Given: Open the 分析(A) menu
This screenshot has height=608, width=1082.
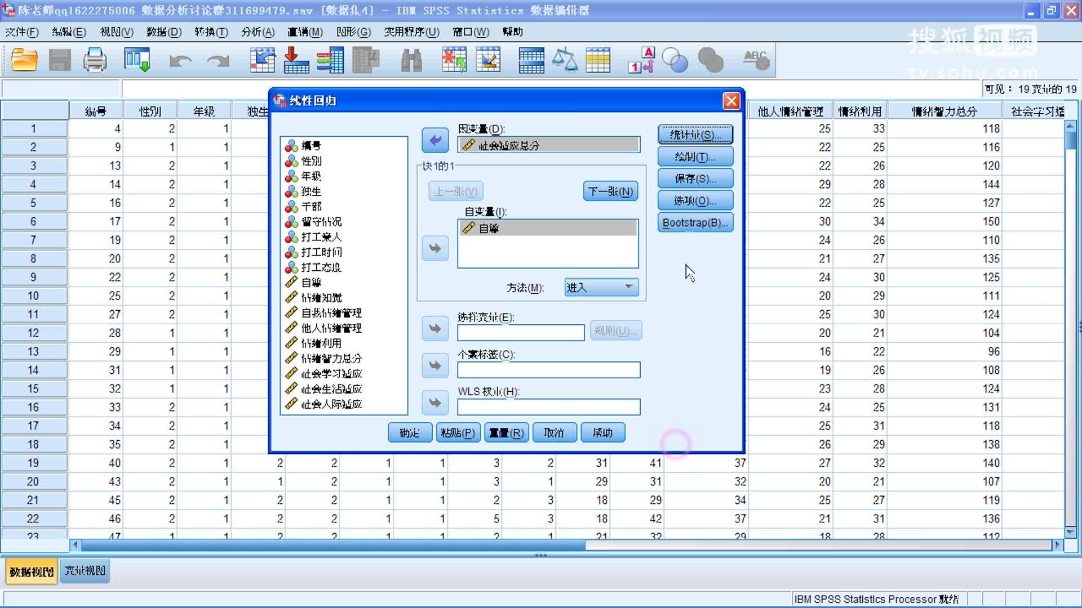Looking at the screenshot, I should [258, 32].
